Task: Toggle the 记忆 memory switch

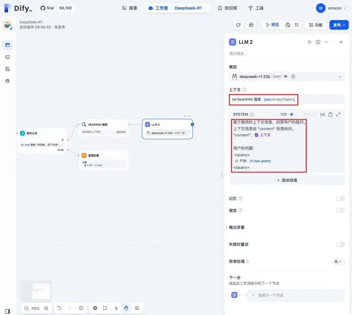Action: 340,199
